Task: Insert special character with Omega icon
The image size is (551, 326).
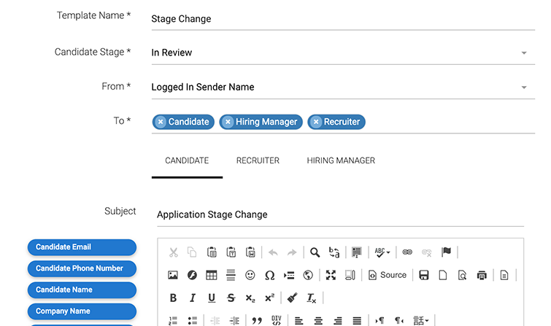Action: coord(269,275)
